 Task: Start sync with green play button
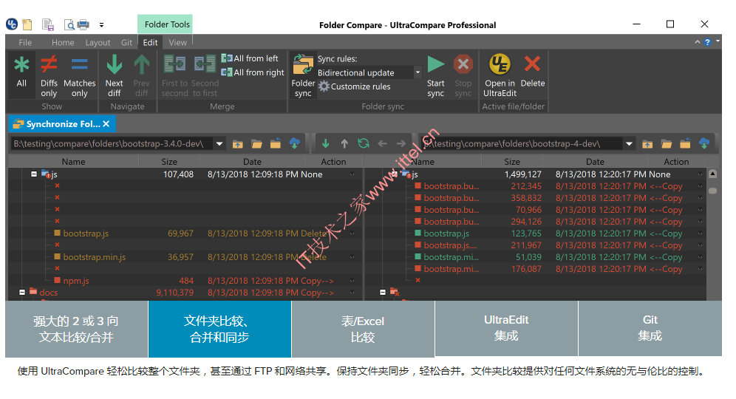pyautogui.click(x=435, y=75)
